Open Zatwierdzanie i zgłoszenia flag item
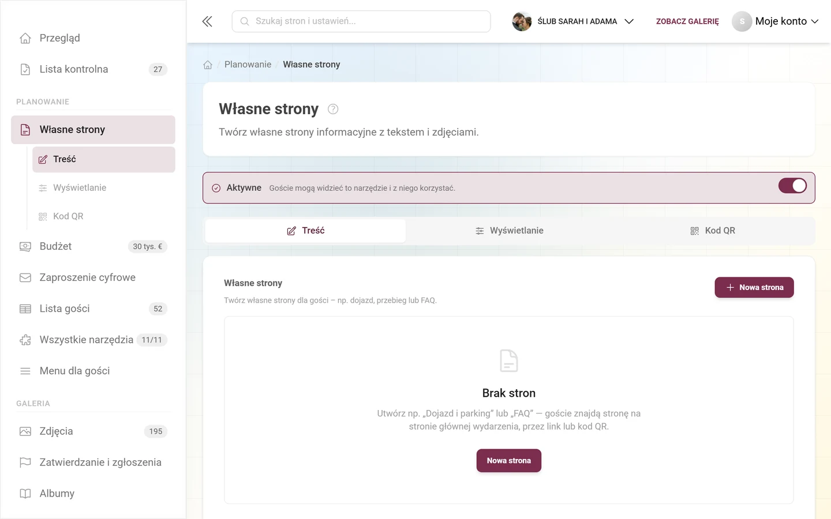The image size is (831, 519). click(93, 462)
